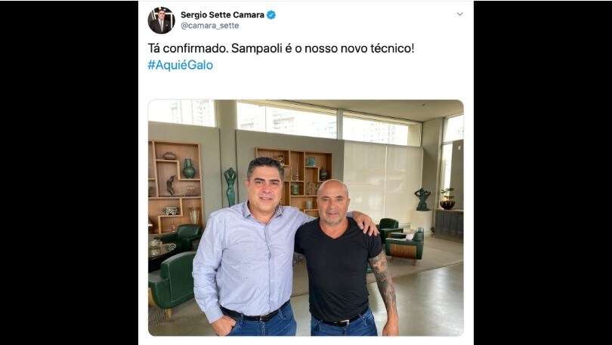
Task: Click the tattooed arm in the photo
Action: [385, 287]
